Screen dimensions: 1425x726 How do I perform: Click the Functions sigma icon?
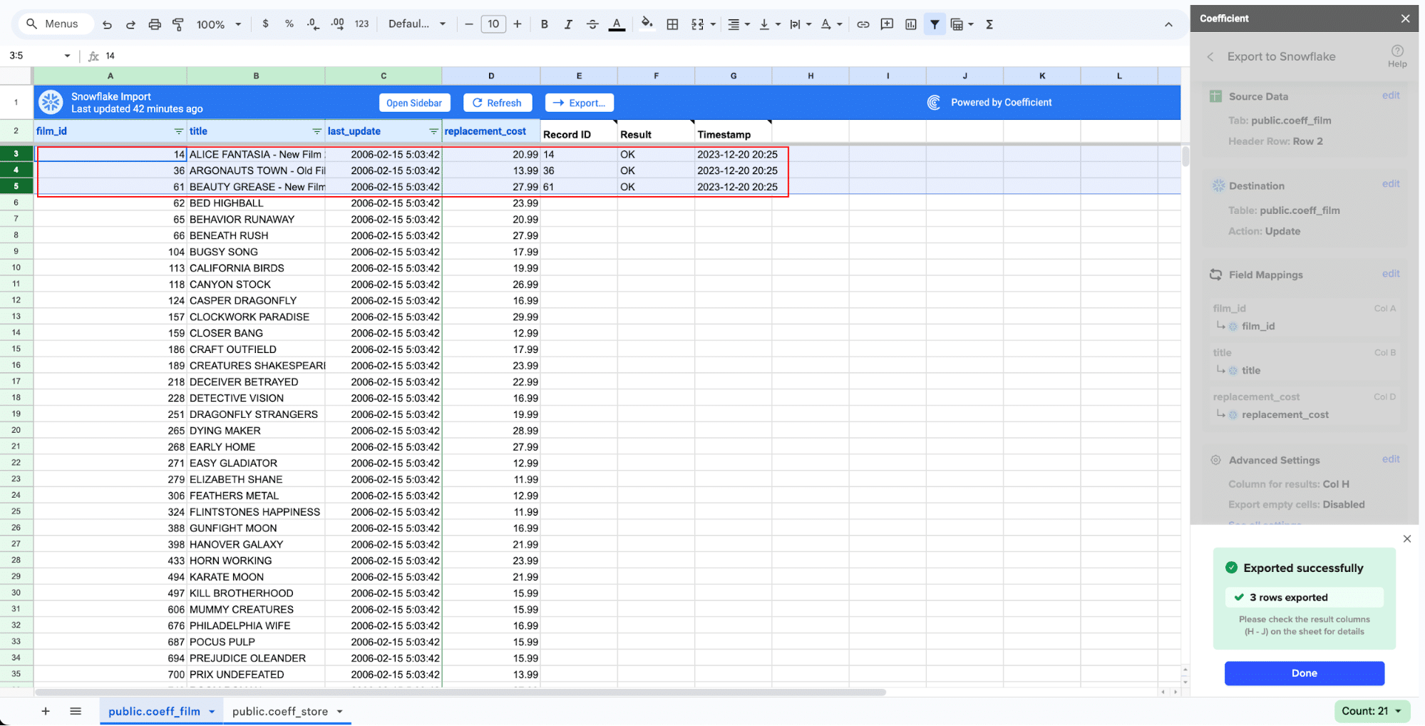(x=989, y=24)
